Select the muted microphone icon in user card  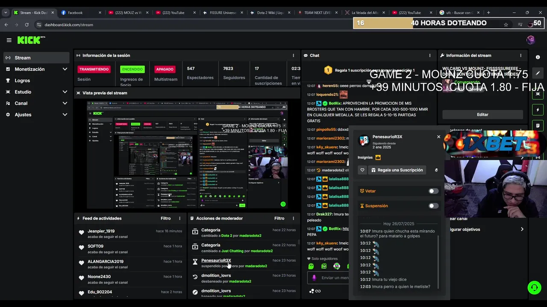coord(436,170)
